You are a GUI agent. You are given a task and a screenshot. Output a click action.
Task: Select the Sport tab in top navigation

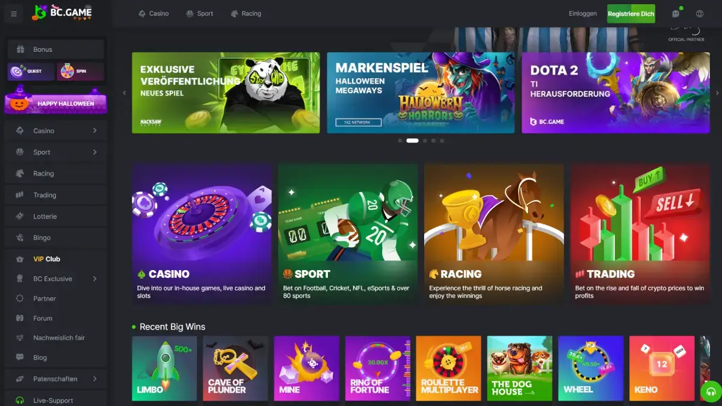click(200, 13)
